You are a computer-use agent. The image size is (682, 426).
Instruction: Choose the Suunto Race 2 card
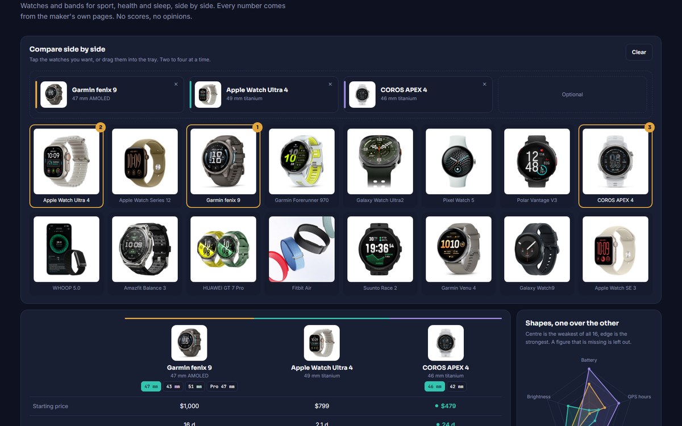[x=380, y=254]
